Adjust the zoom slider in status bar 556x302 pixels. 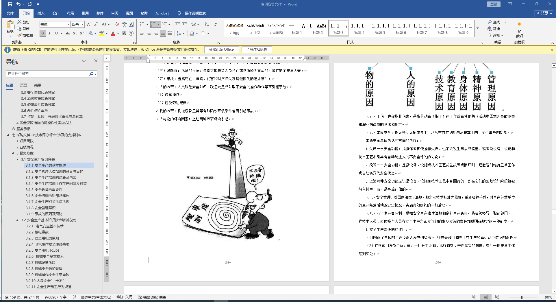click(522, 297)
